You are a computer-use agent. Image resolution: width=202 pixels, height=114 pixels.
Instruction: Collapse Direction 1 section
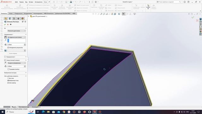26,35
